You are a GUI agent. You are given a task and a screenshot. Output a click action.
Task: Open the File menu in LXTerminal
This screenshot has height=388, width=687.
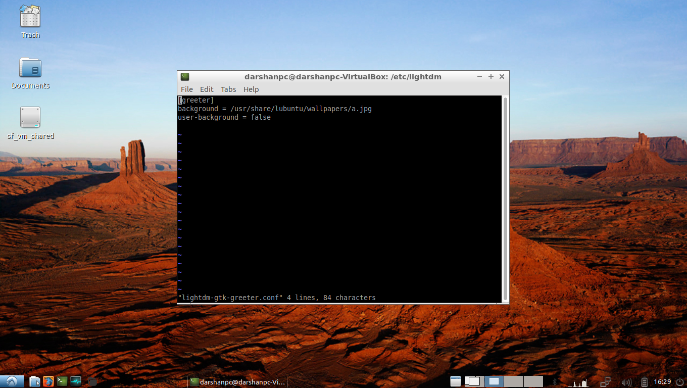(187, 89)
